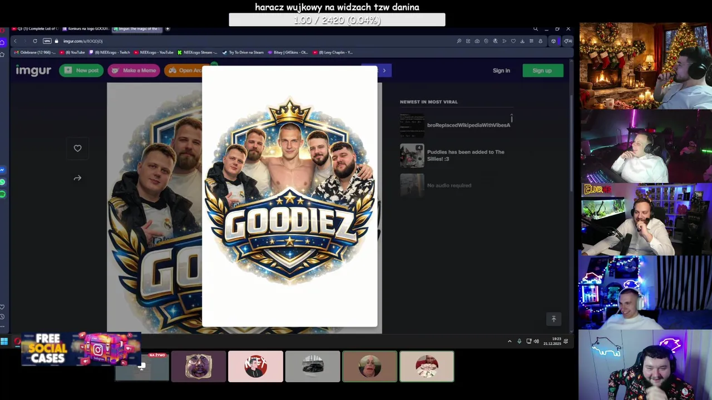Switch to the Complete List of C tab
The width and height of the screenshot is (712, 400).
pos(36,29)
